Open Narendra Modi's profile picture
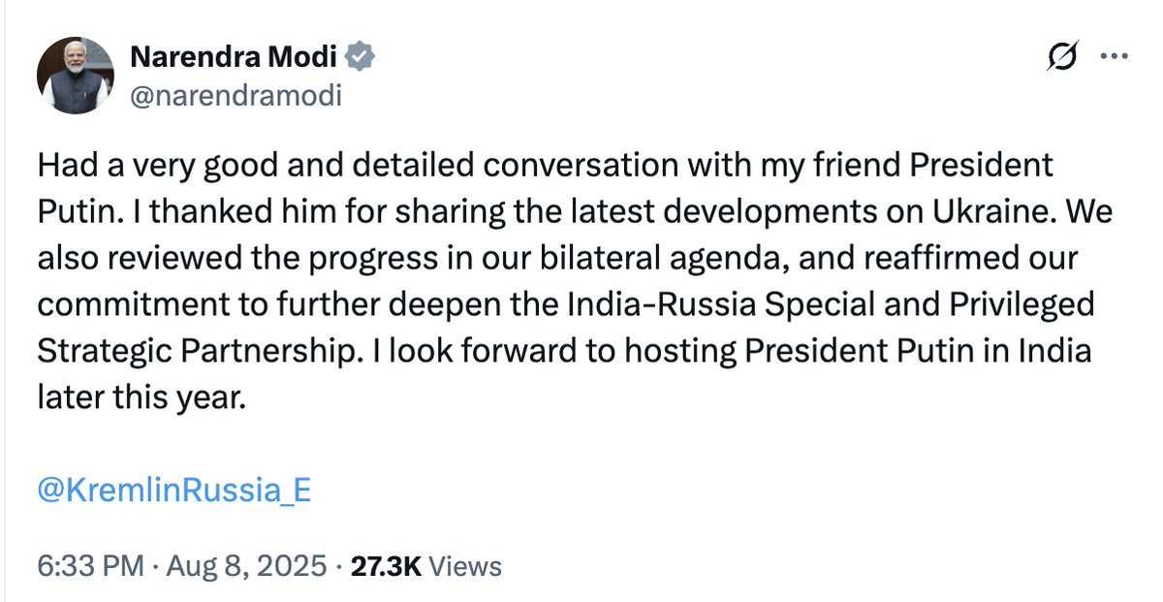The width and height of the screenshot is (1163, 602). click(x=76, y=78)
